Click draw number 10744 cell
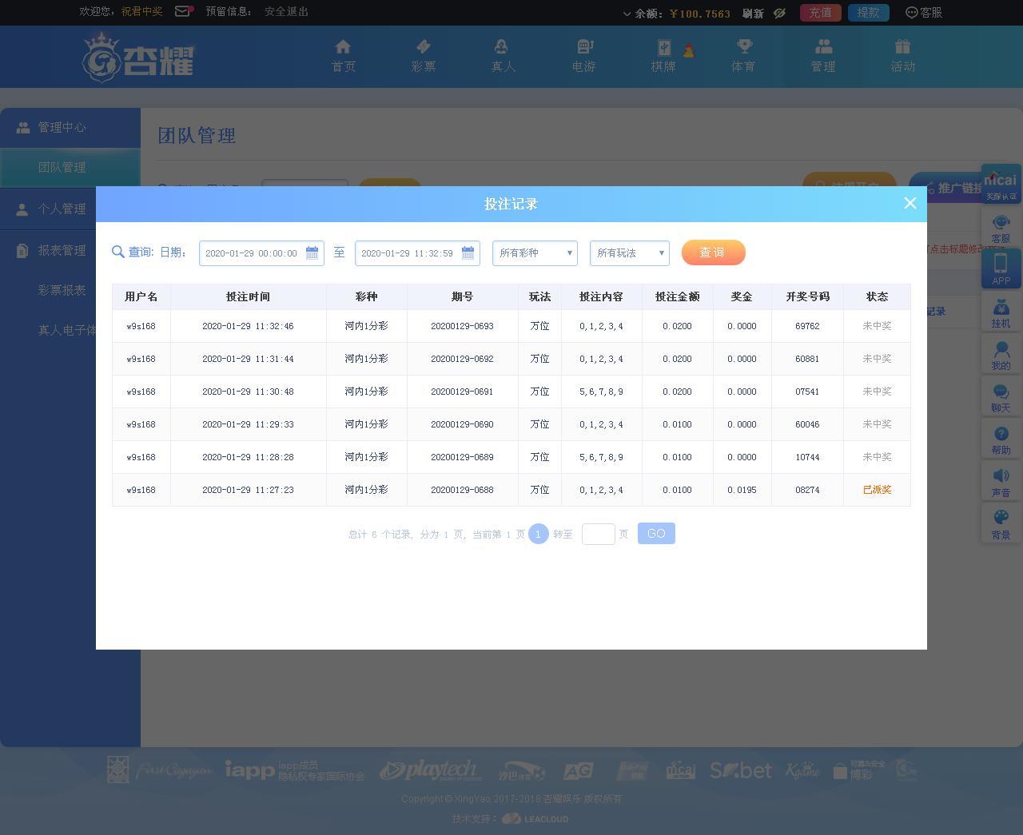This screenshot has width=1023, height=835. 807,457
